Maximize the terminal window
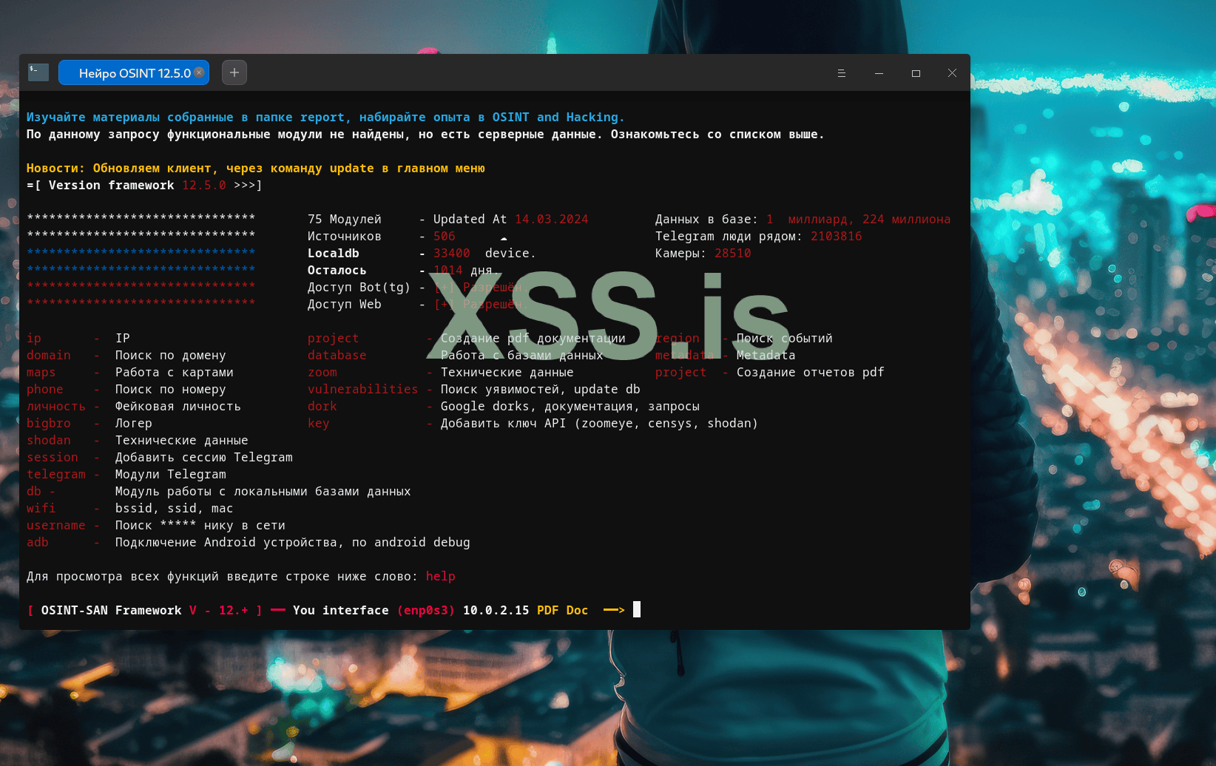 (x=916, y=73)
